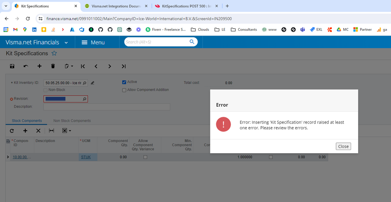Open the Partner bookmark

(x=362, y=30)
